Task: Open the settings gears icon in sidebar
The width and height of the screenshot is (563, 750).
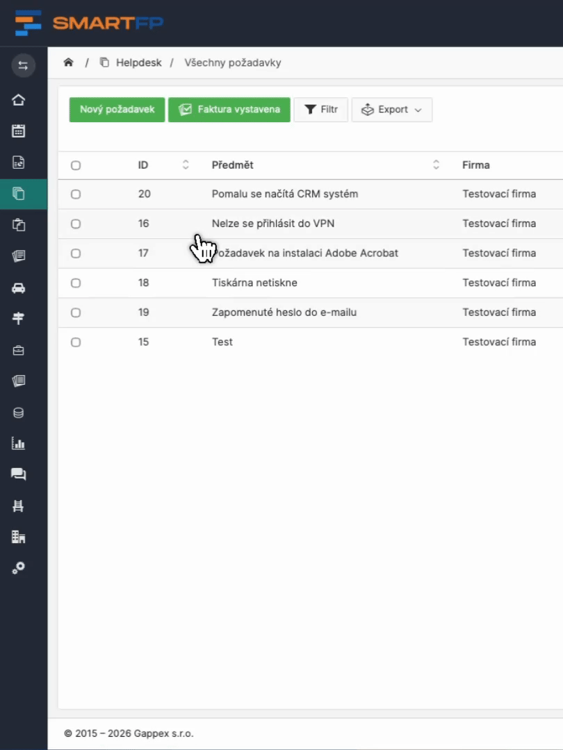Action: click(19, 568)
